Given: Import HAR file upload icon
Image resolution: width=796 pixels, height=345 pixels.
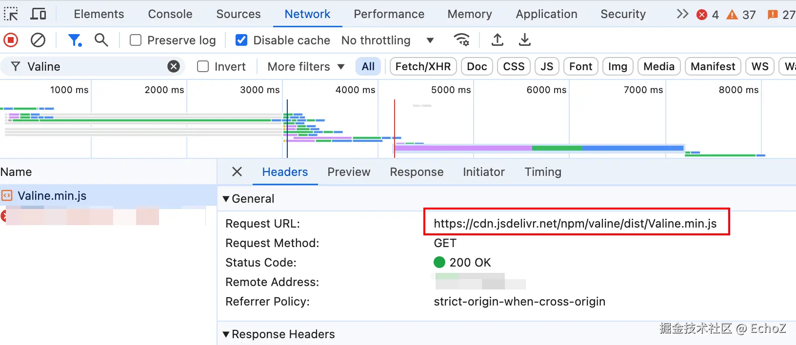Looking at the screenshot, I should tap(497, 40).
